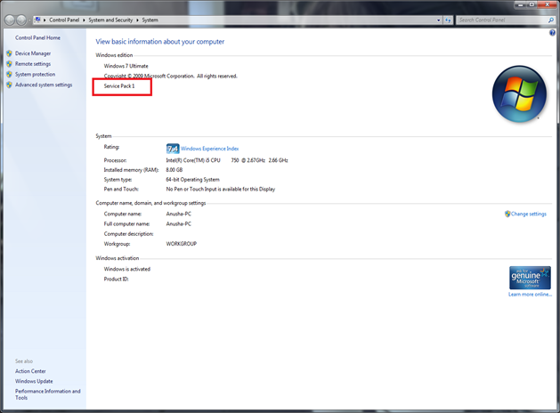Open the address bar history dropdown arrow

point(439,20)
